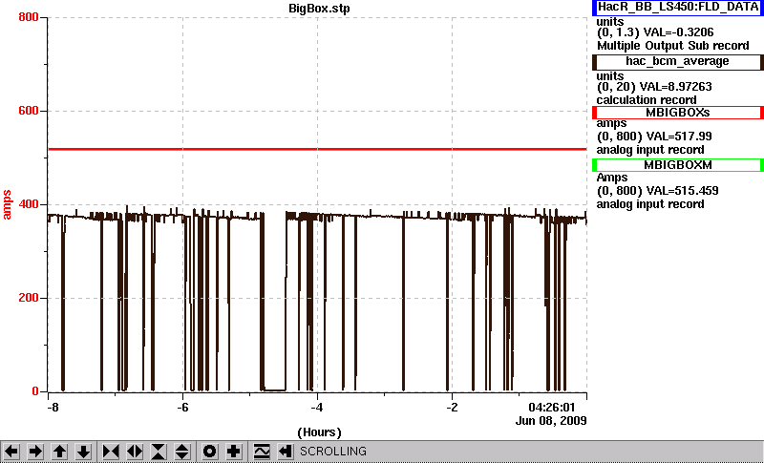Select the MBIGBOXM curve legend
The width and height of the screenshot is (764, 463).
tap(678, 165)
